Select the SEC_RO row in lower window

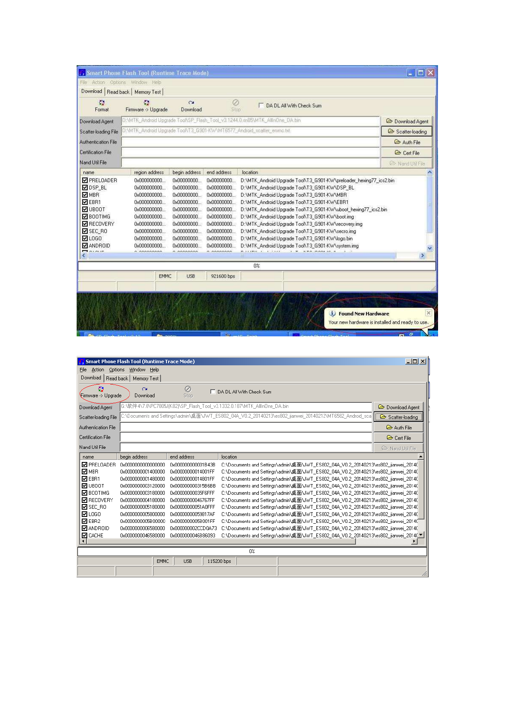click(249, 507)
